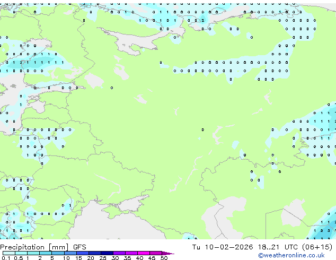Screen dimensions: 336x260
Task: Click the "0.1" legend scale label
Action: coord(6,258)
